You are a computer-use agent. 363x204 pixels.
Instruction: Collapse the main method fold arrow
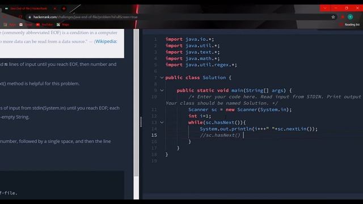point(162,91)
